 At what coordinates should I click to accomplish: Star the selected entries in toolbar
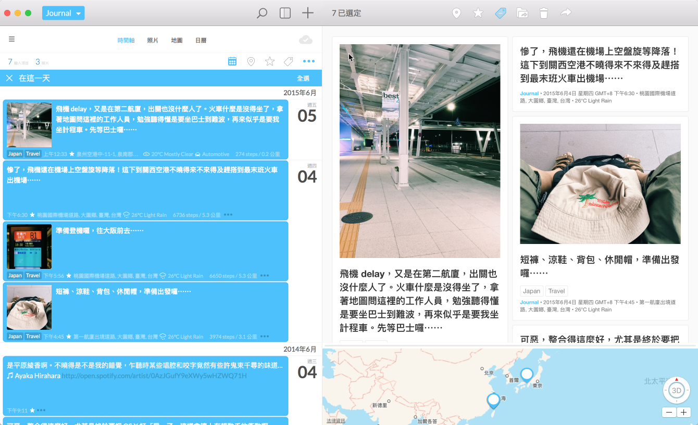coord(478,13)
